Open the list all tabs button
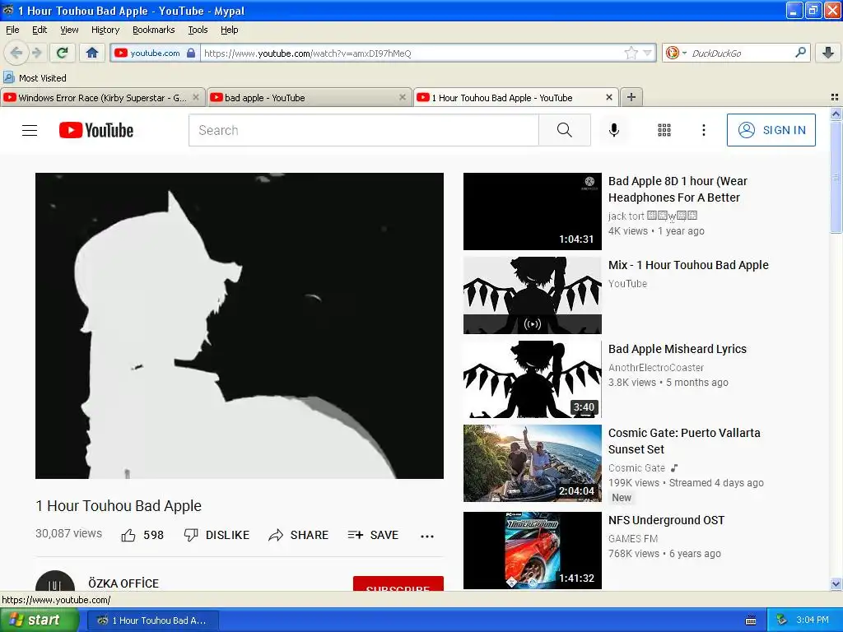The height and width of the screenshot is (632, 843). (835, 97)
